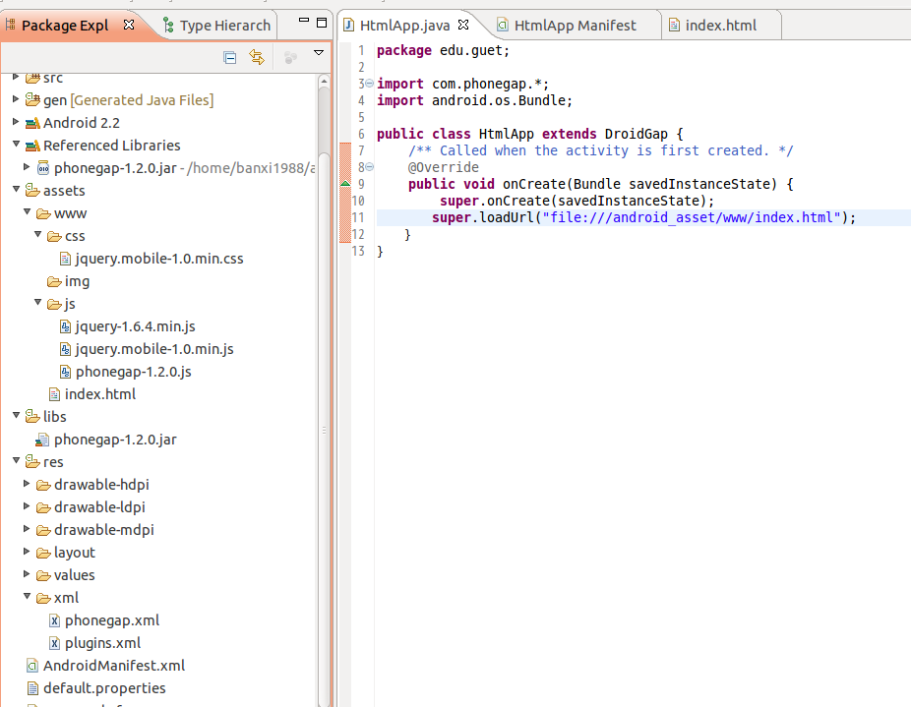Expand phonegap-1.2.0.jar under Referenced Libraries

click(27, 167)
